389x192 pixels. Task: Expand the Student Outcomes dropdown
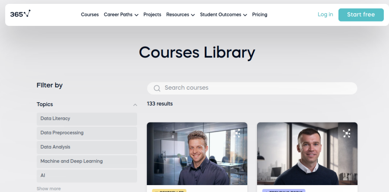(223, 15)
